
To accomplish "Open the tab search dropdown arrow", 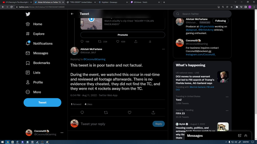I will pos(235,2).
